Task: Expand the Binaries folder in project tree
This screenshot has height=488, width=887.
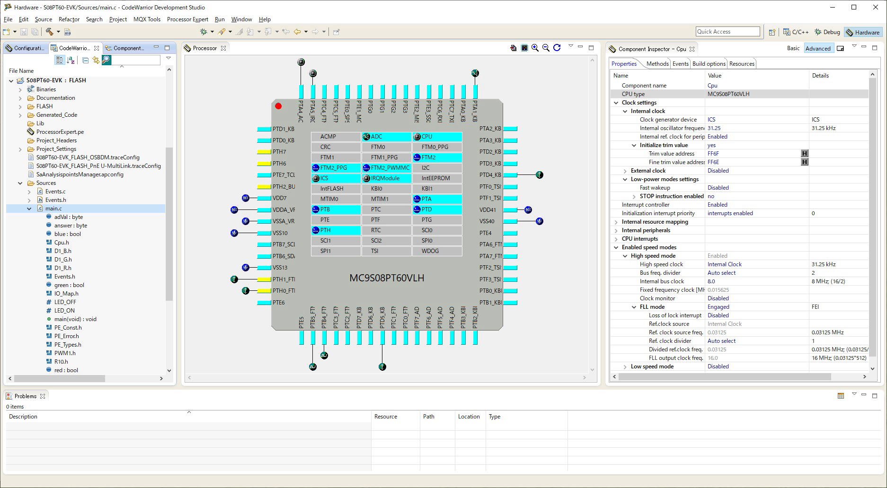Action: click(x=20, y=89)
